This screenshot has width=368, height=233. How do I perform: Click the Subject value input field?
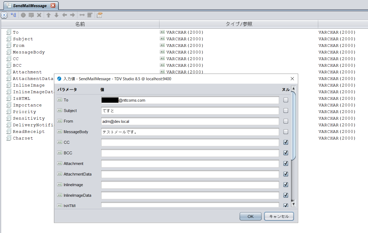[190, 111]
